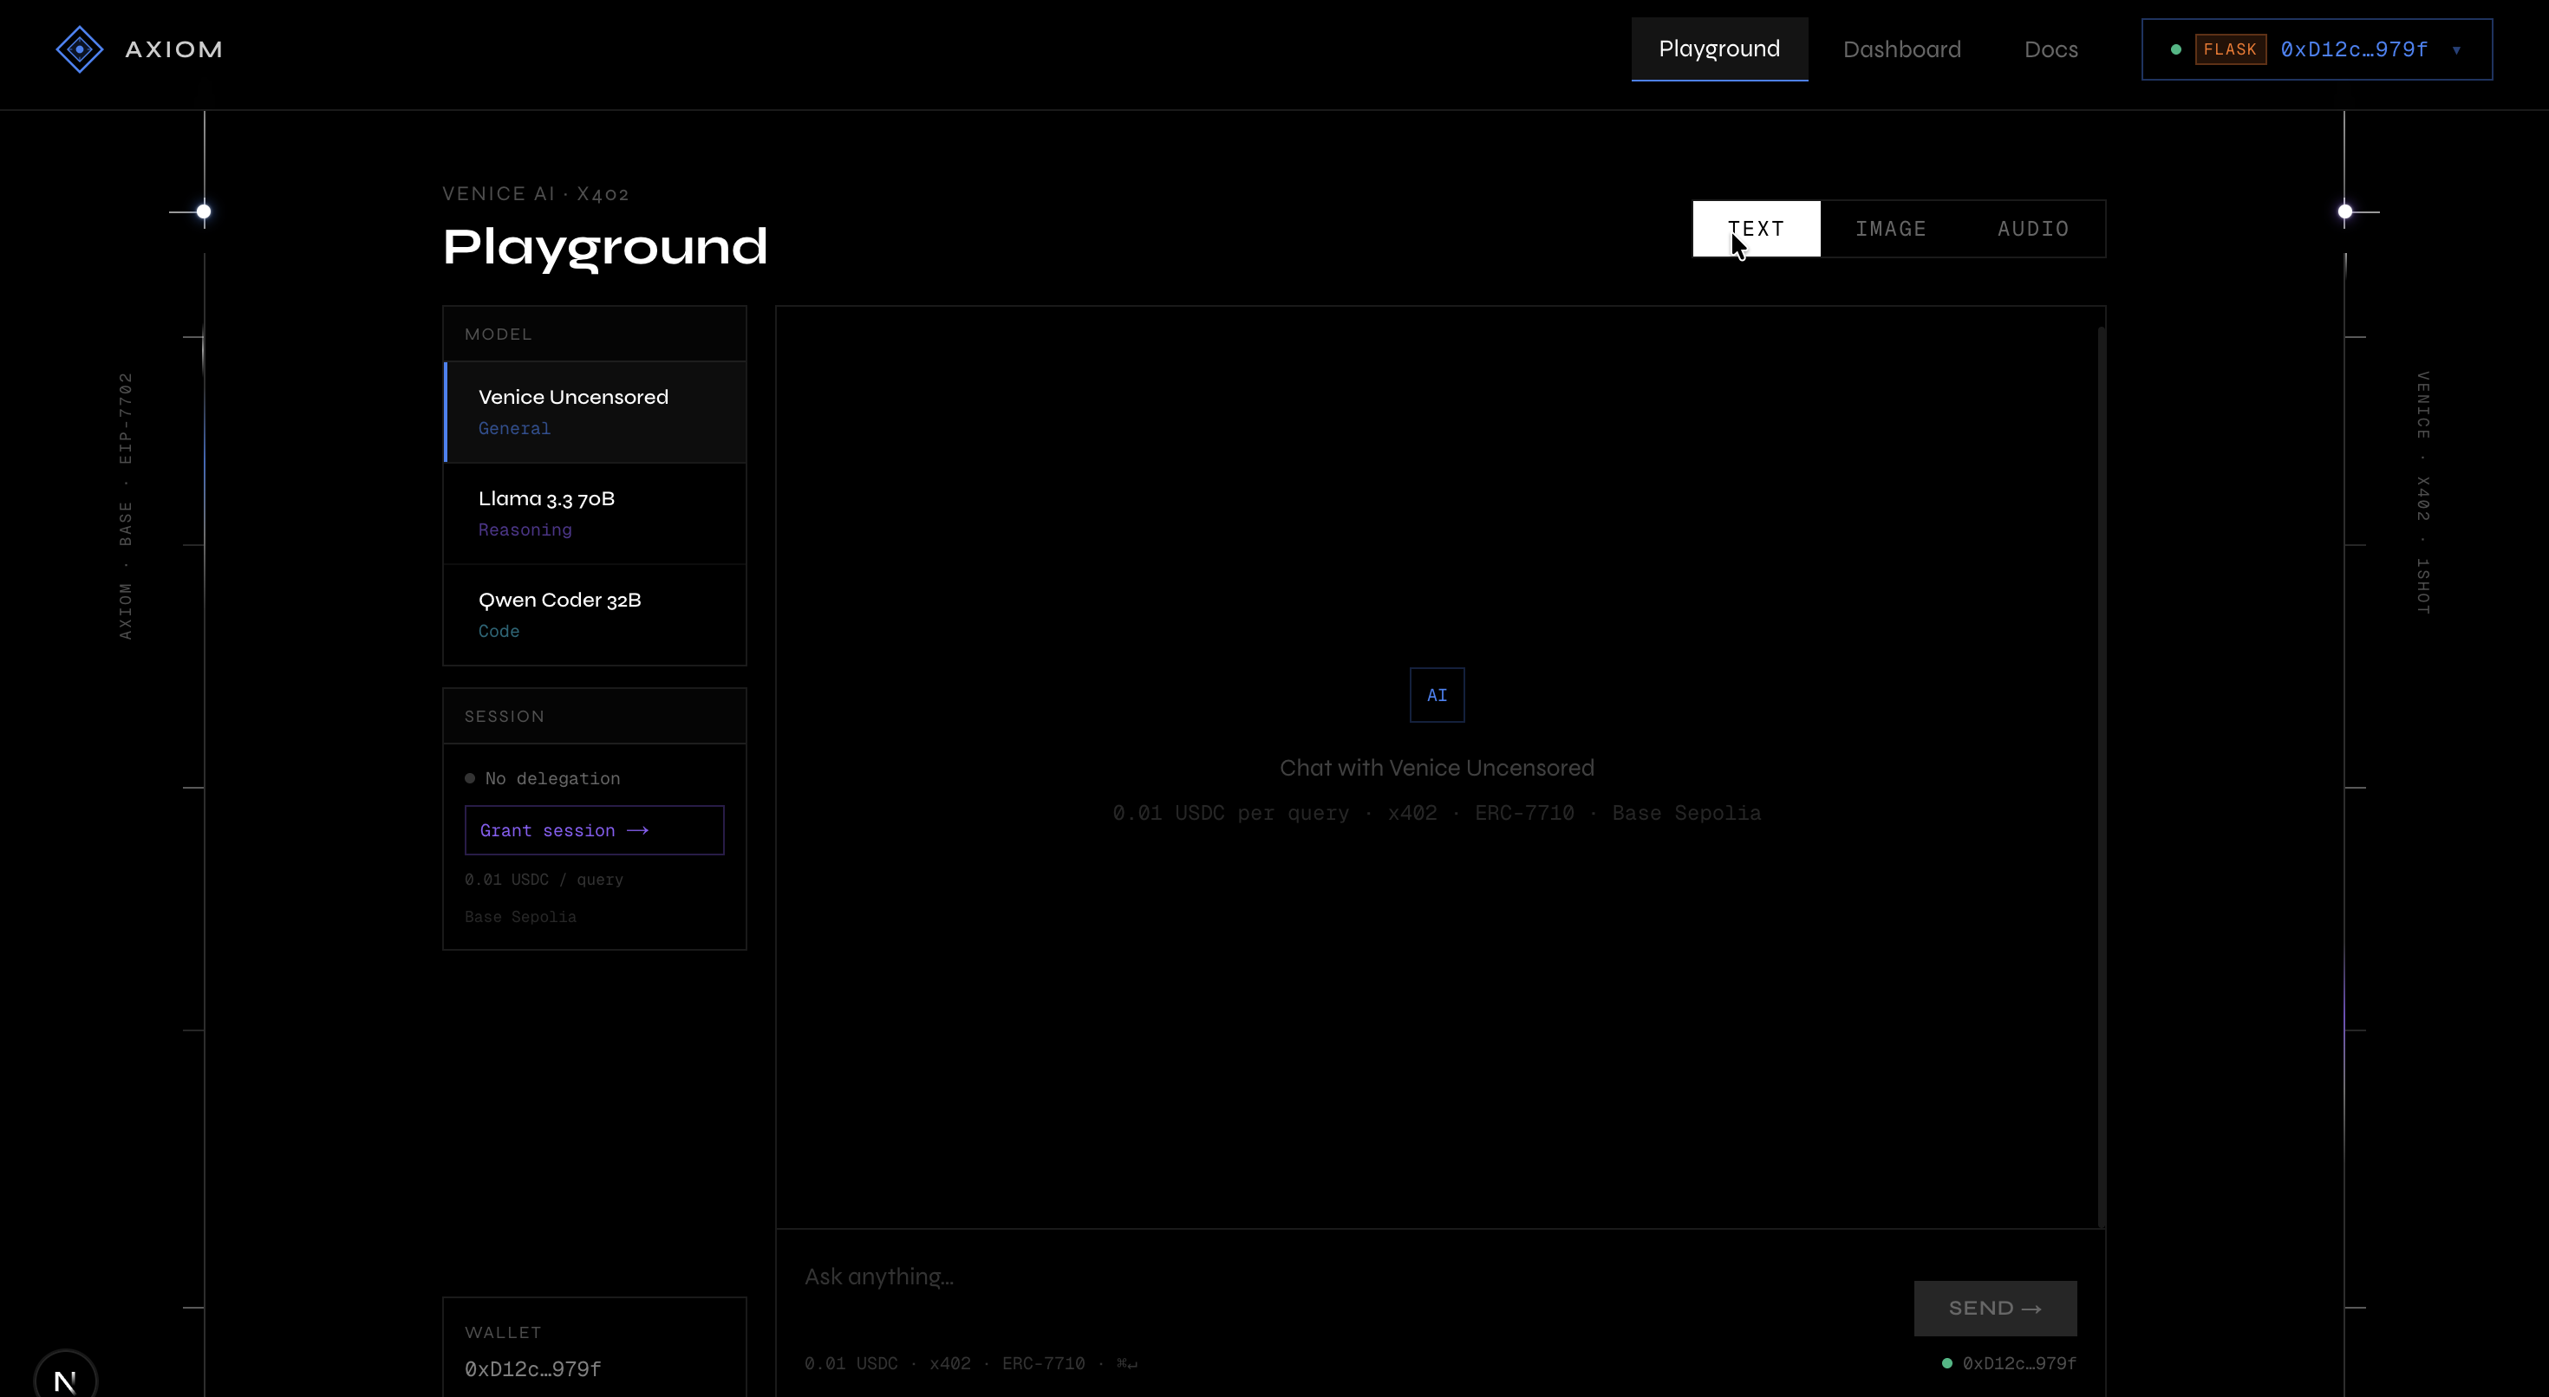Click the Axiom diamond logo icon

[79, 49]
